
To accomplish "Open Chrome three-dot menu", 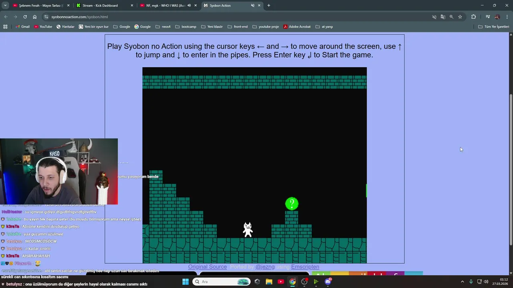I will 507,17.
